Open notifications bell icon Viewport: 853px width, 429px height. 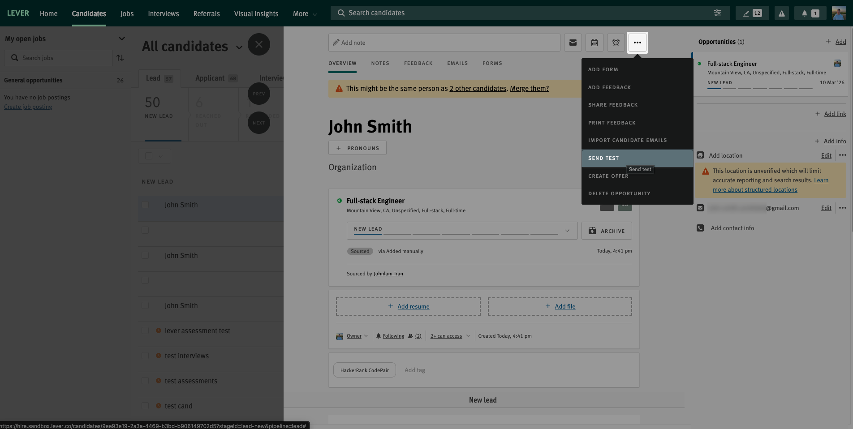point(809,13)
